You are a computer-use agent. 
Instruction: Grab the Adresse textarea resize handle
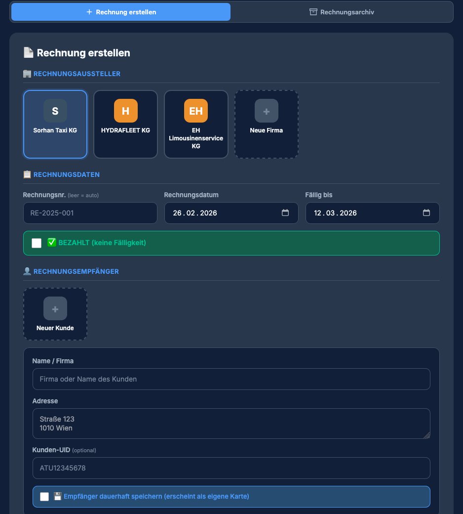coord(427,435)
